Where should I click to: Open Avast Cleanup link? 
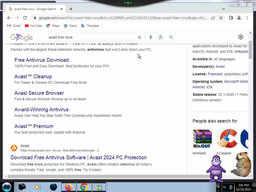pos(33,76)
